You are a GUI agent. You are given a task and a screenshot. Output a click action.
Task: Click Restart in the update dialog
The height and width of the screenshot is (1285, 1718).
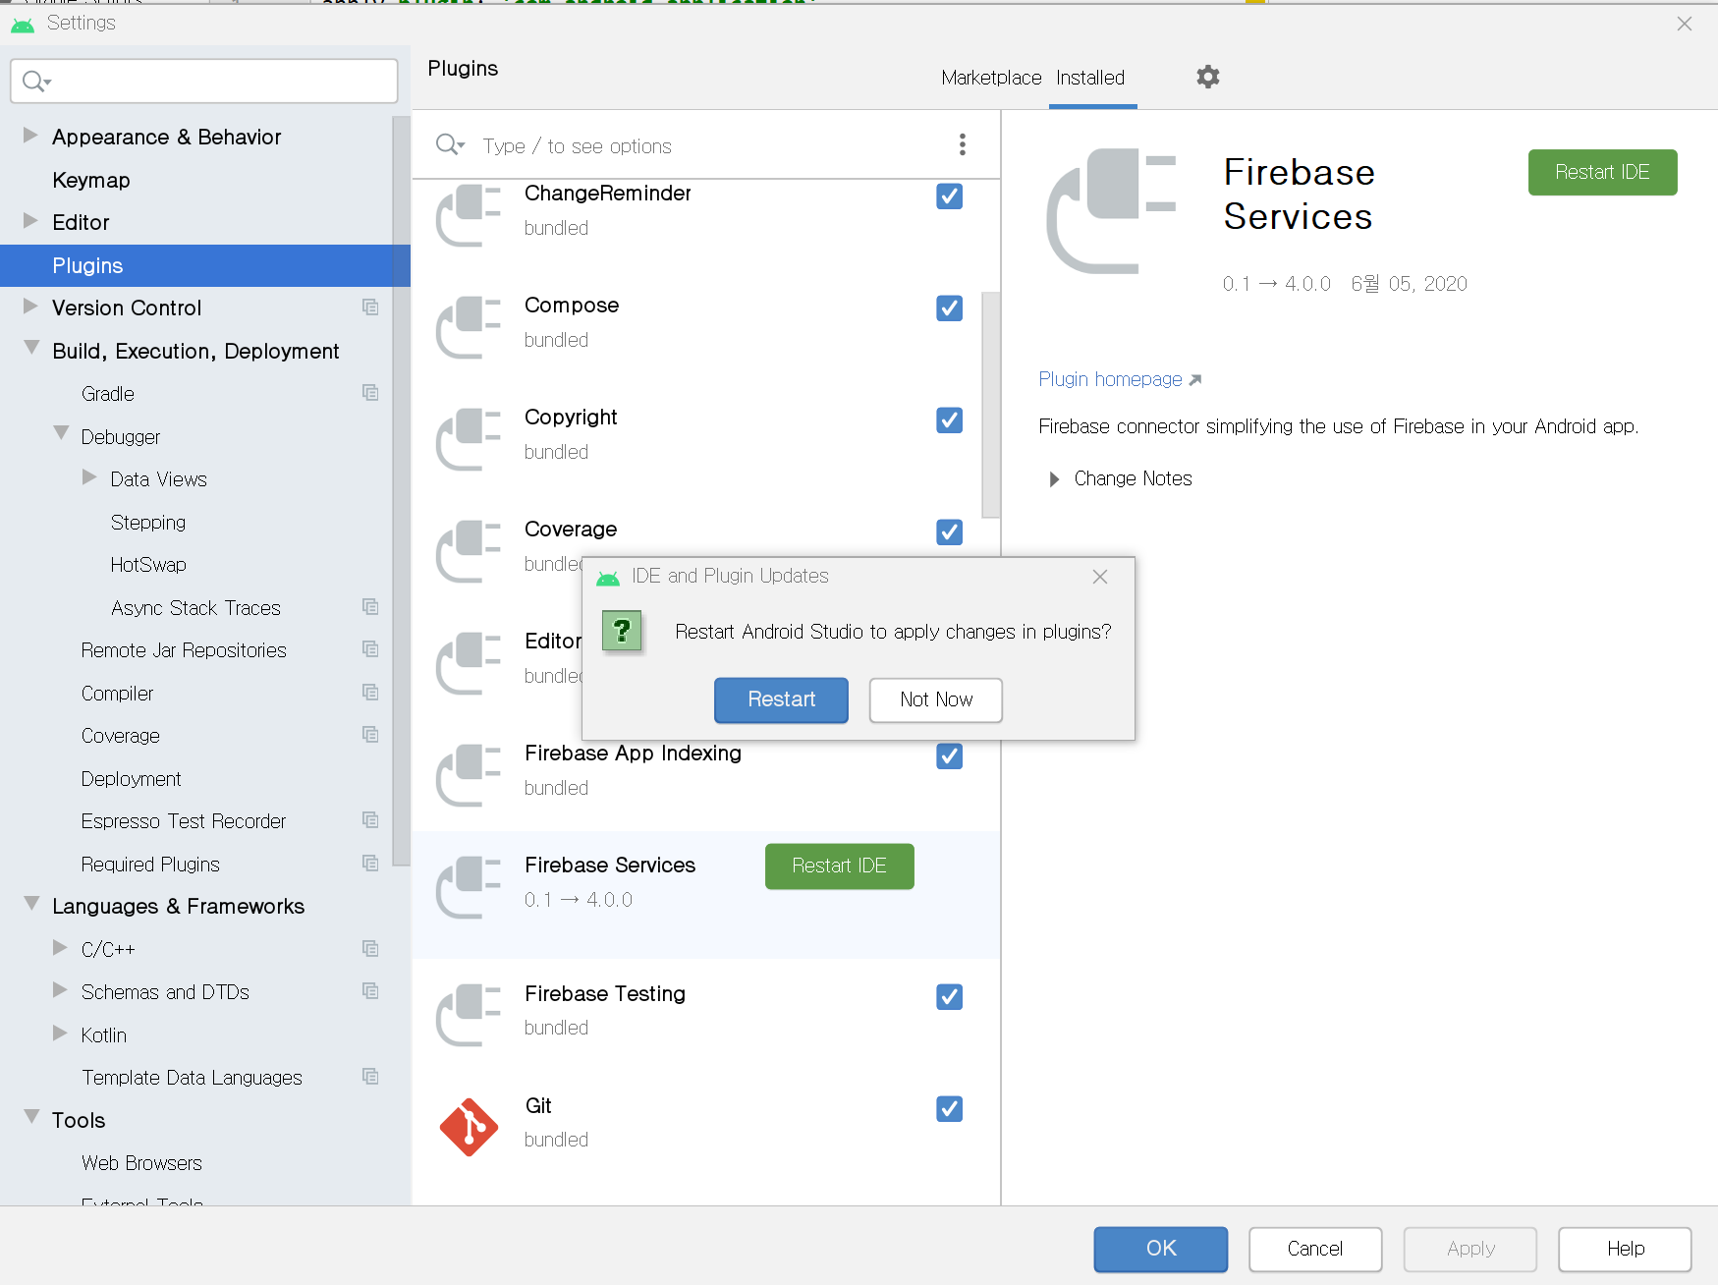pyautogui.click(x=781, y=699)
